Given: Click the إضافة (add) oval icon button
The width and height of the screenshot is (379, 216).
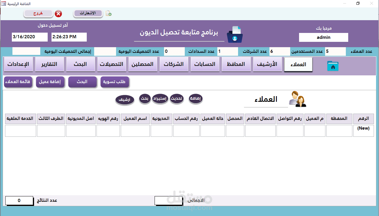Looking at the screenshot, I should [195, 99].
